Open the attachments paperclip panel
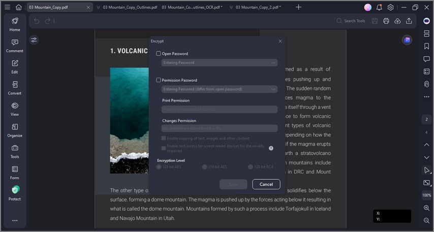Viewport: 434px width, 232px height. point(426,84)
